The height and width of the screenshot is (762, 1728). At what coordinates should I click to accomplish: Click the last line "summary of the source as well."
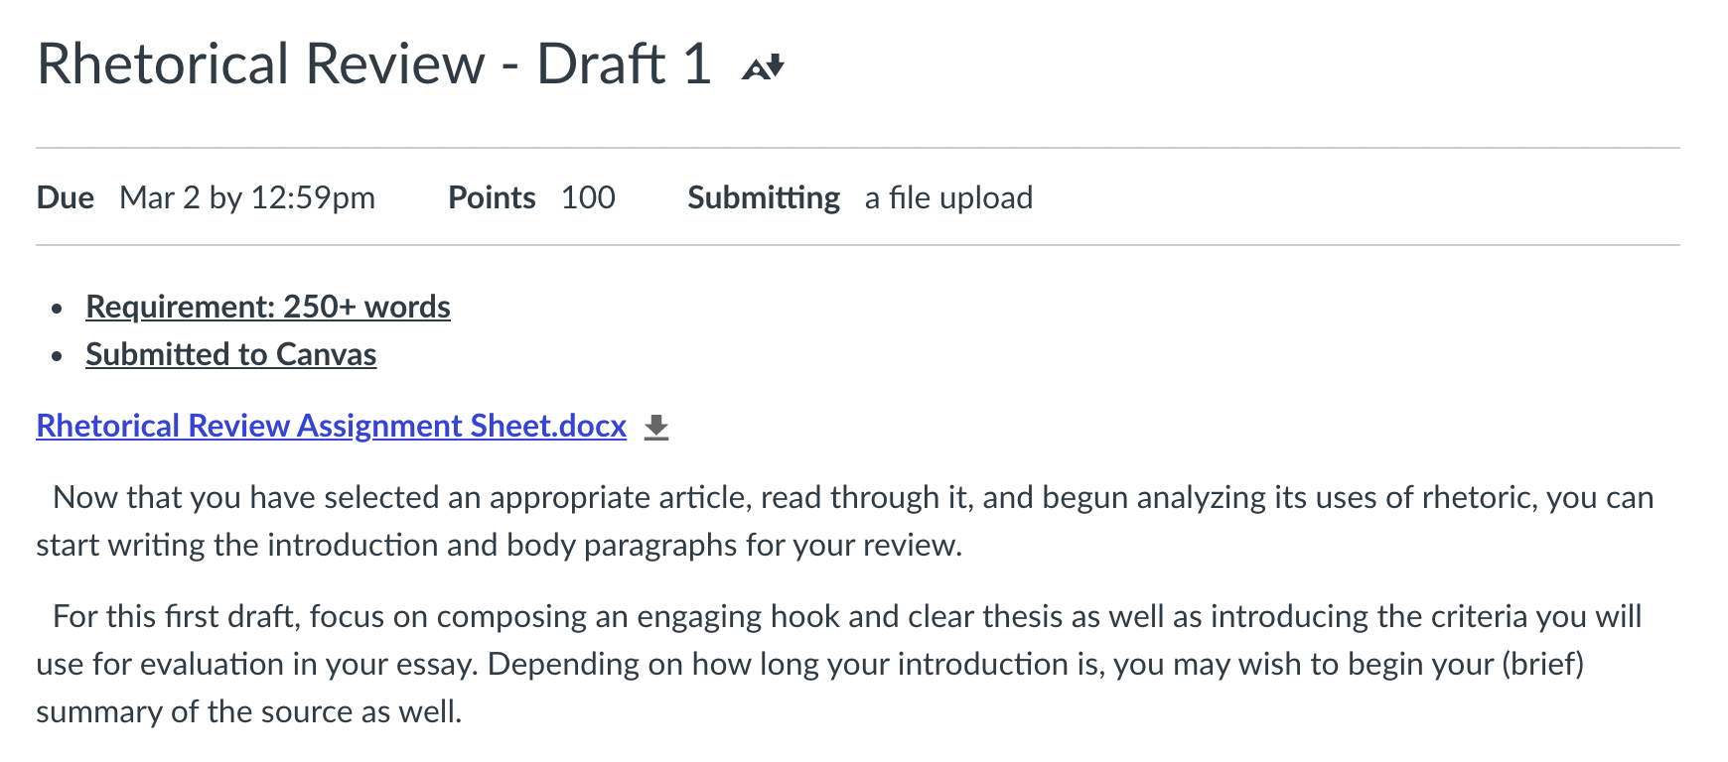[x=249, y=711]
